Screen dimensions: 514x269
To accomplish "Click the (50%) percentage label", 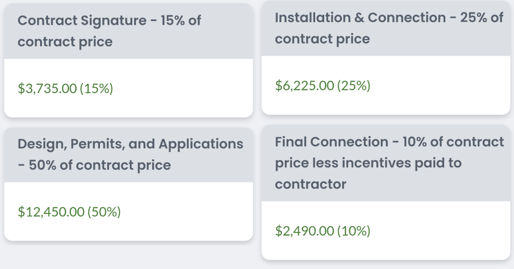I will (x=104, y=212).
